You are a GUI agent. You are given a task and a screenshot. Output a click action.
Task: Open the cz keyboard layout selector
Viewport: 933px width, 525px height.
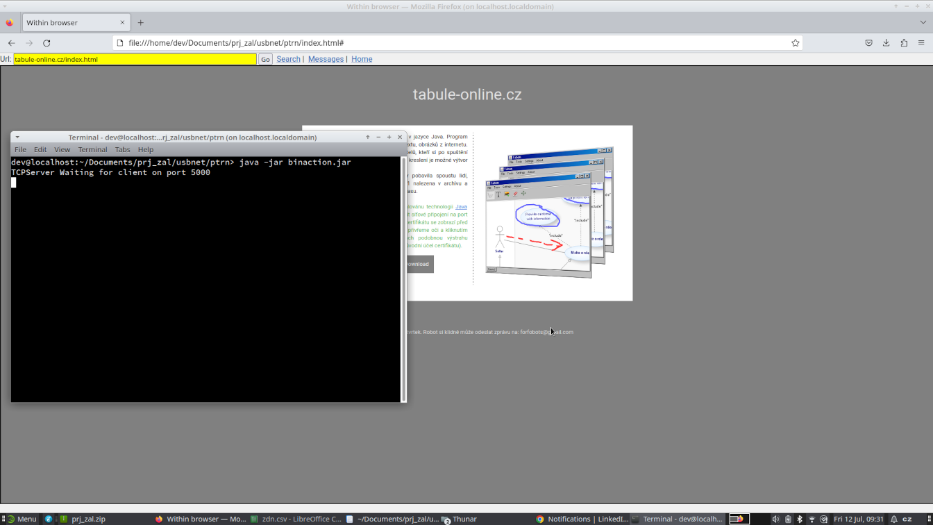[x=907, y=519]
